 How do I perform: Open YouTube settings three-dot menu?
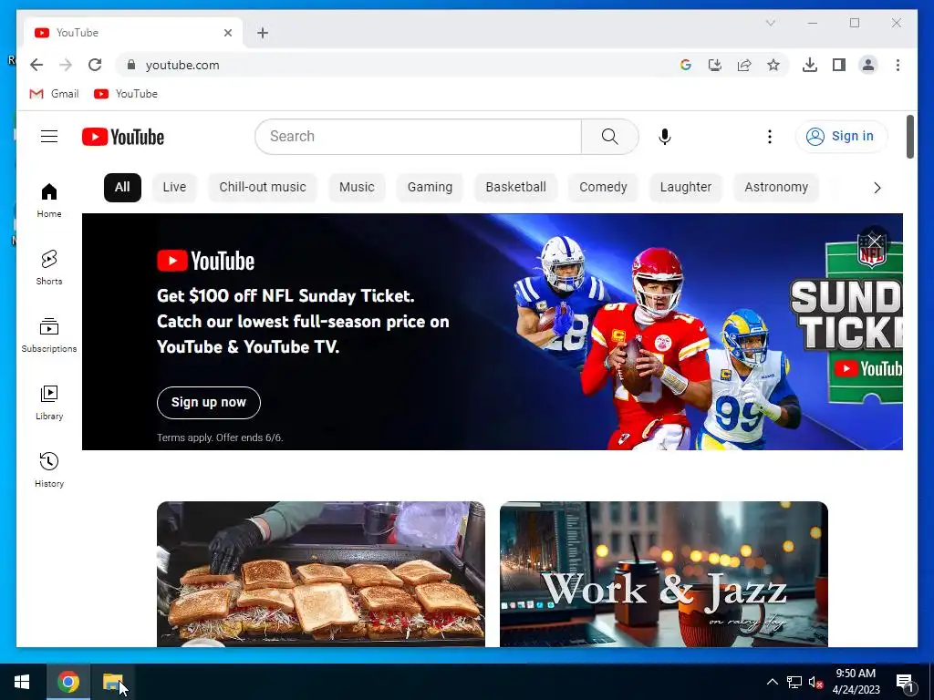pyautogui.click(x=770, y=137)
